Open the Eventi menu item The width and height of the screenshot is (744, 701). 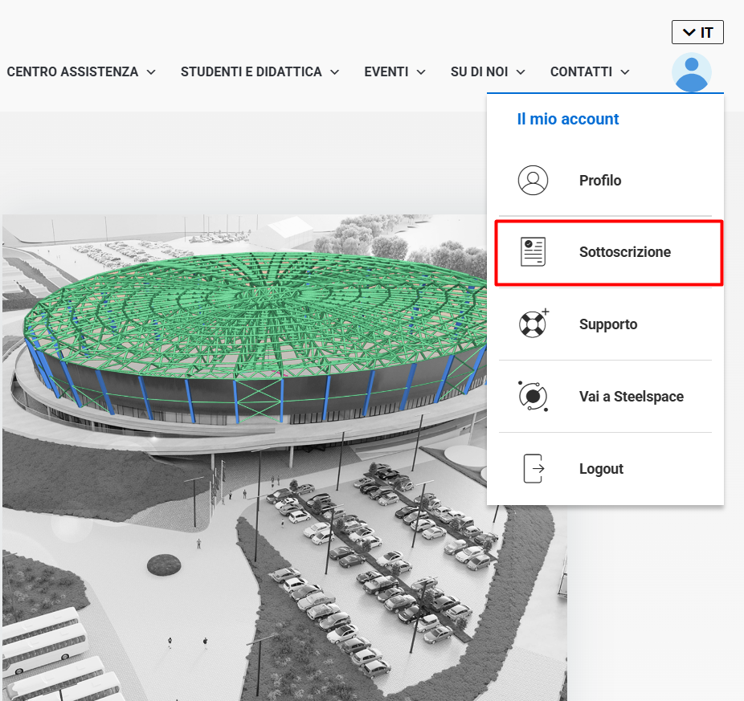[x=386, y=71]
